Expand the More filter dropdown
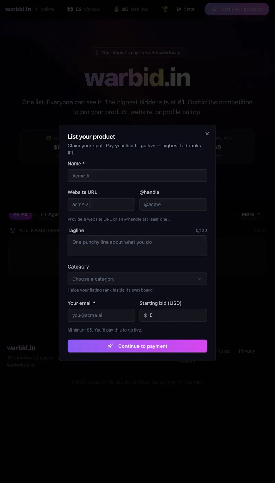Viewport: 275px width, 483px height. pyautogui.click(x=251, y=214)
